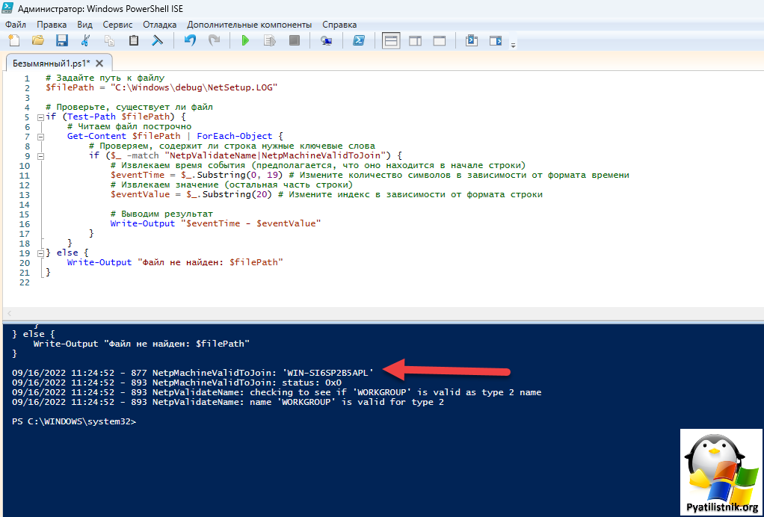Click the comment '# Задайте путь к файлу'
The image size is (764, 517).
(x=105, y=78)
